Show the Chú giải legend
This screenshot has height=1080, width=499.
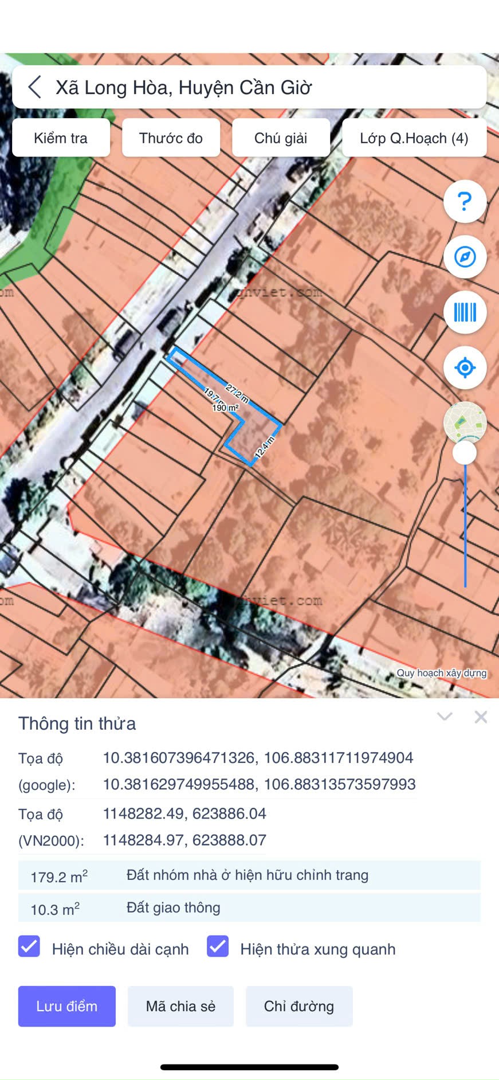pos(281,138)
